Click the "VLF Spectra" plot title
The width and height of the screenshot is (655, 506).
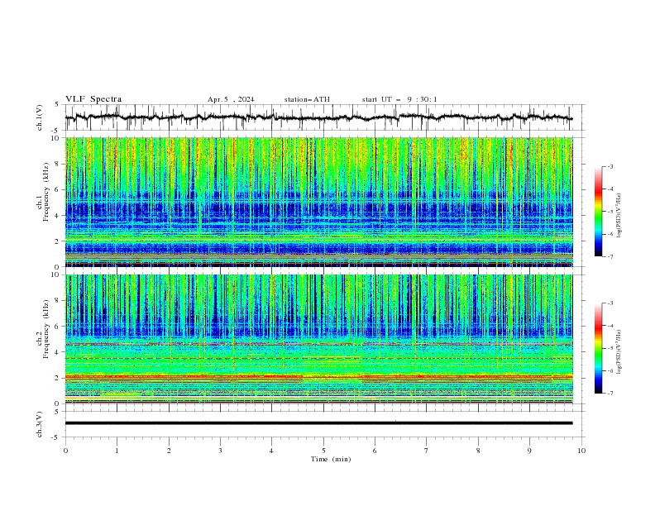[x=93, y=99]
